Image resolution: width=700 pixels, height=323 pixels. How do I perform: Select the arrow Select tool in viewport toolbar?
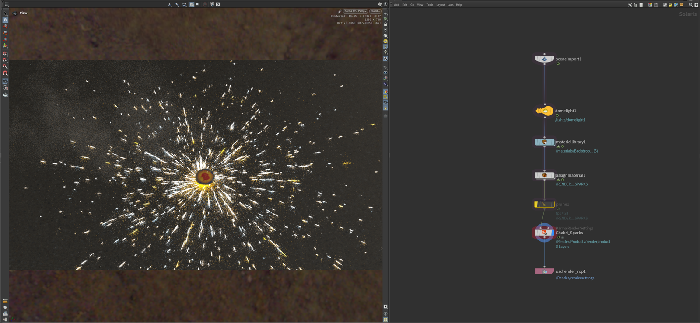(x=5, y=14)
